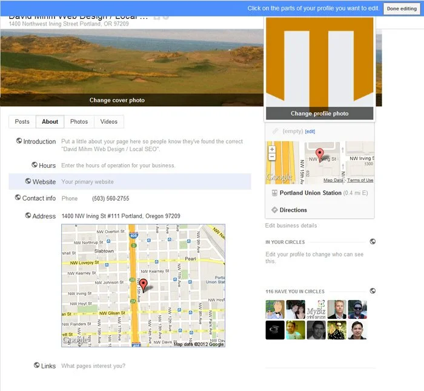Click the edit link next to (empty)
Image resolution: width=424 pixels, height=391 pixels.
pyautogui.click(x=310, y=132)
